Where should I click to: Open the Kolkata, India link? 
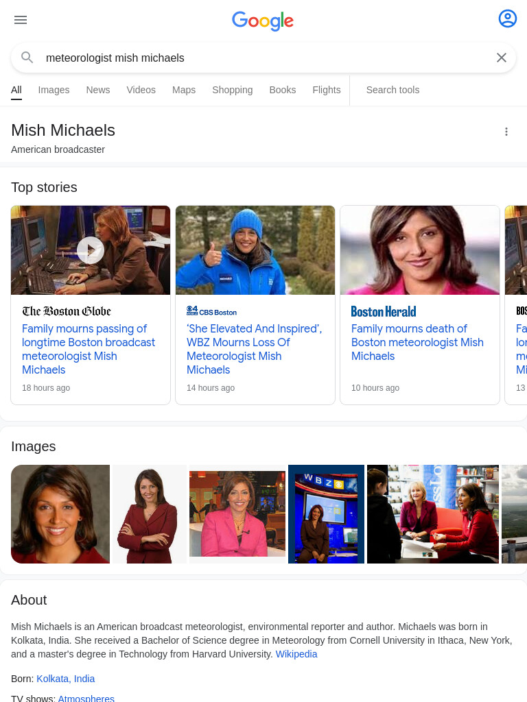pyautogui.click(x=65, y=679)
